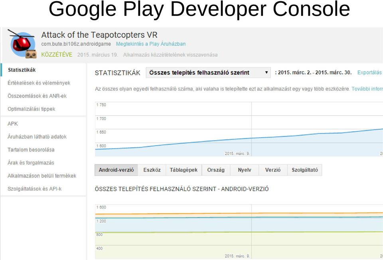The height and width of the screenshot is (260, 383).
Task: Follow the Megtekintés a Play Áruházban link
Action: click(151, 44)
